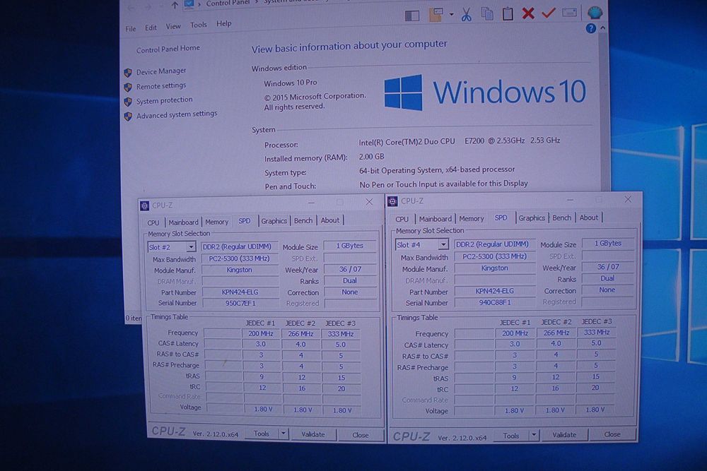Click Tools button in right CPU-Z window
Screen dimensions: 707x471
tap(511, 436)
